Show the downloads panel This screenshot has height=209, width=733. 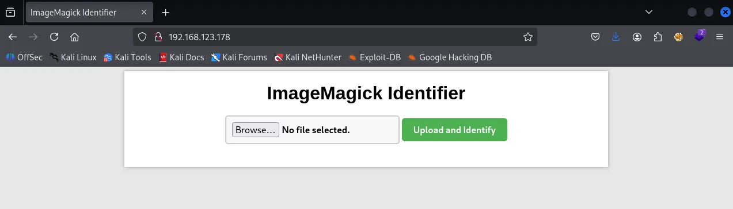pyautogui.click(x=616, y=37)
